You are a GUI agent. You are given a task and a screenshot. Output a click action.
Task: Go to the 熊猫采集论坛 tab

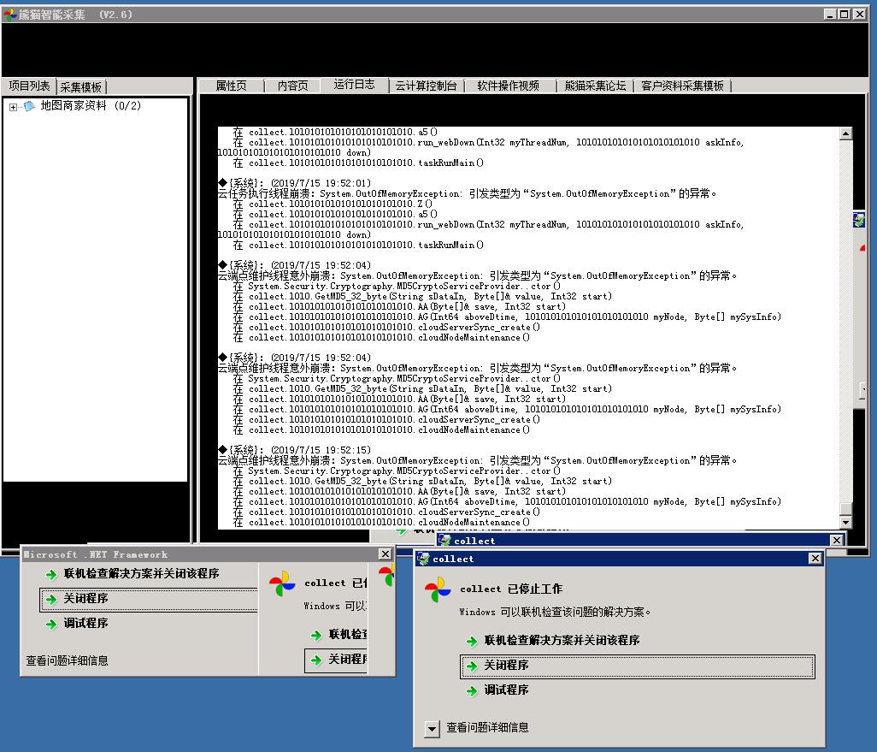[595, 86]
